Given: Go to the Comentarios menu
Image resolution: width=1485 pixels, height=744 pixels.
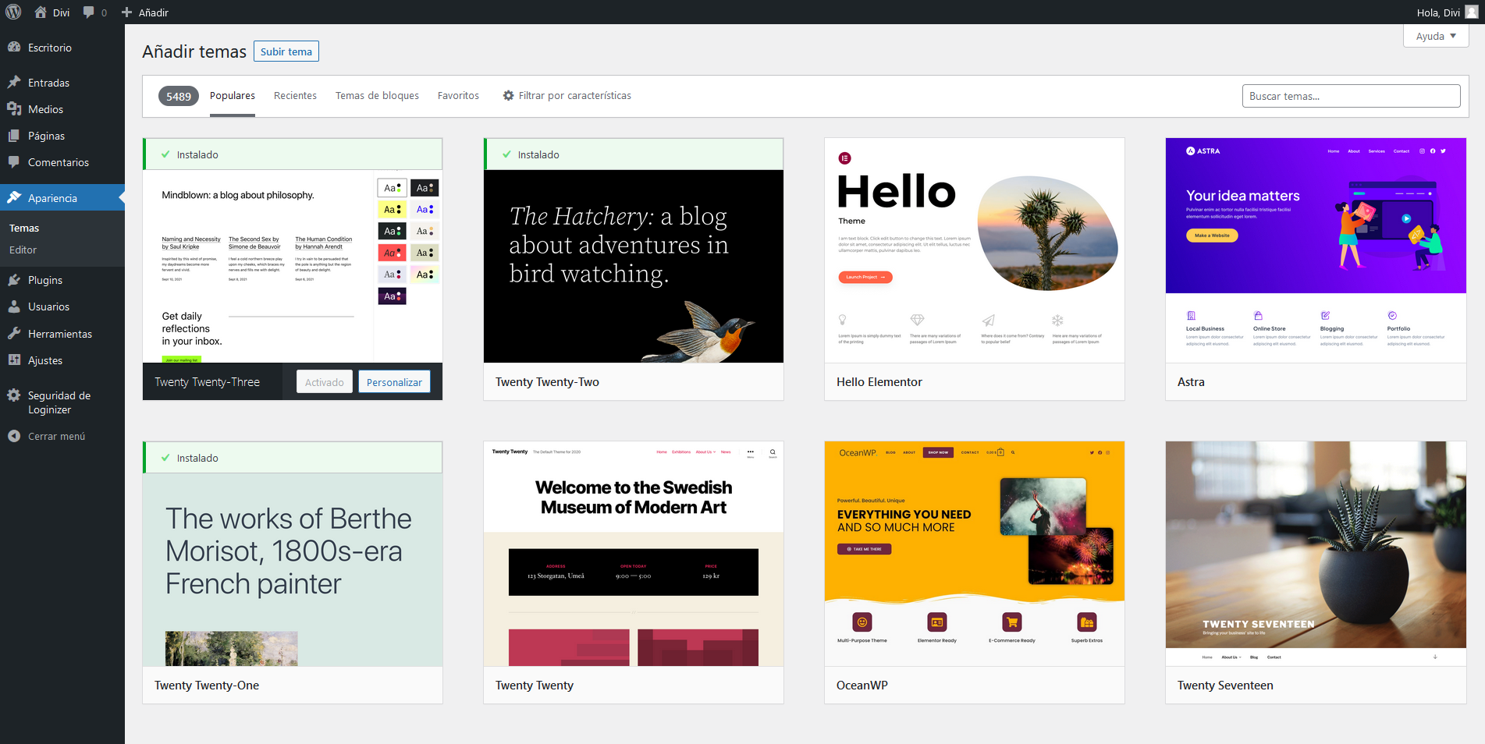Looking at the screenshot, I should tap(62, 162).
